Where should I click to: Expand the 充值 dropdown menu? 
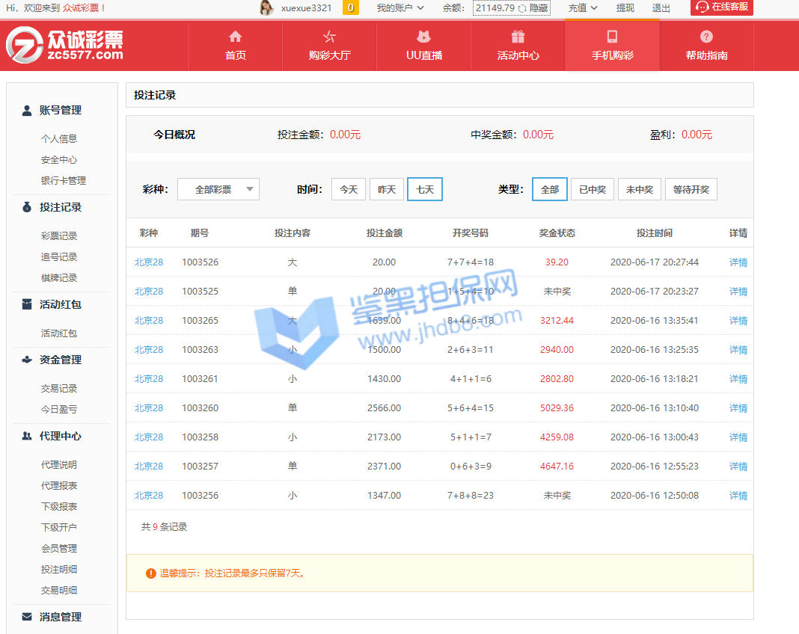coord(583,8)
